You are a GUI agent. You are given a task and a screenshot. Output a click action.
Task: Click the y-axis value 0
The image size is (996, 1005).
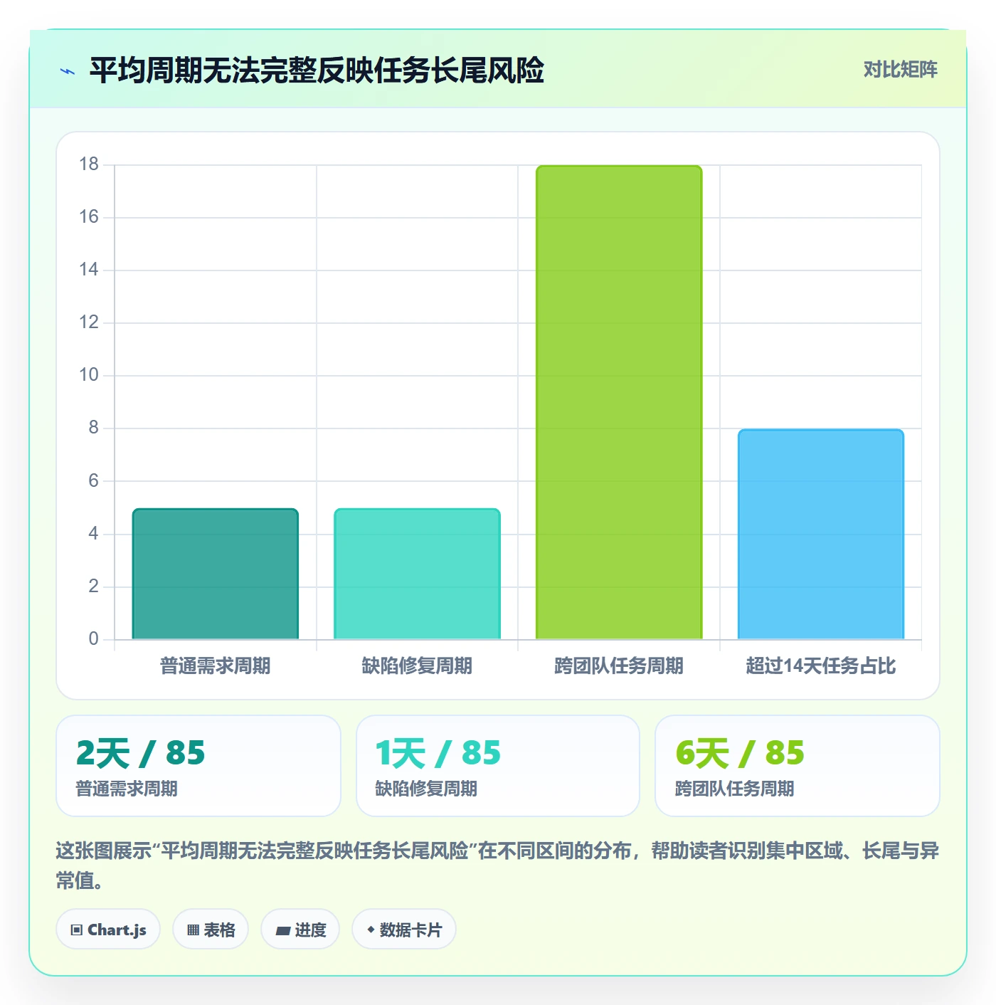pyautogui.click(x=93, y=638)
